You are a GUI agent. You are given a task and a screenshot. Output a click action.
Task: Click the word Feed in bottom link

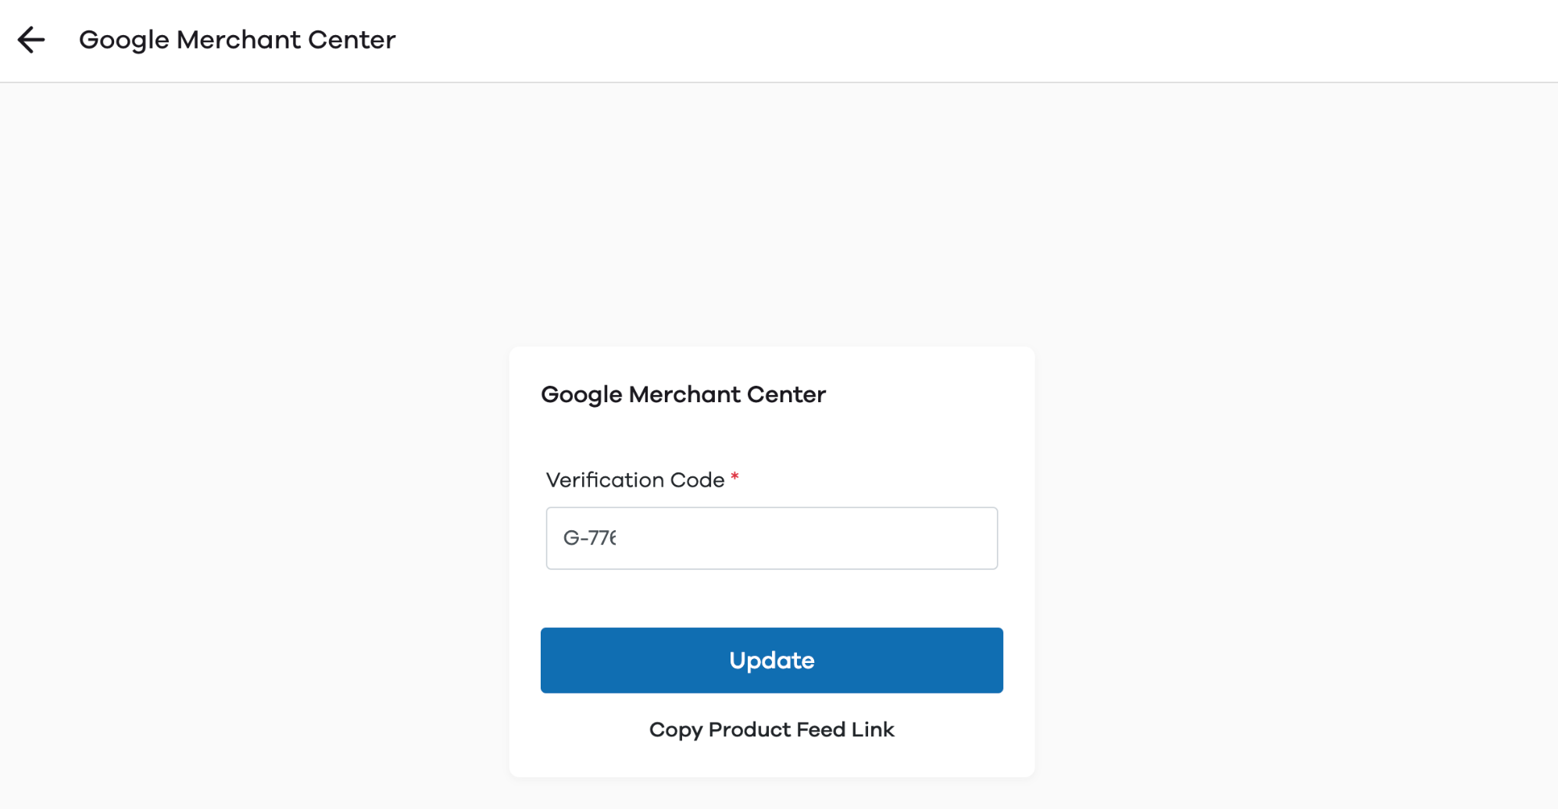coord(821,729)
